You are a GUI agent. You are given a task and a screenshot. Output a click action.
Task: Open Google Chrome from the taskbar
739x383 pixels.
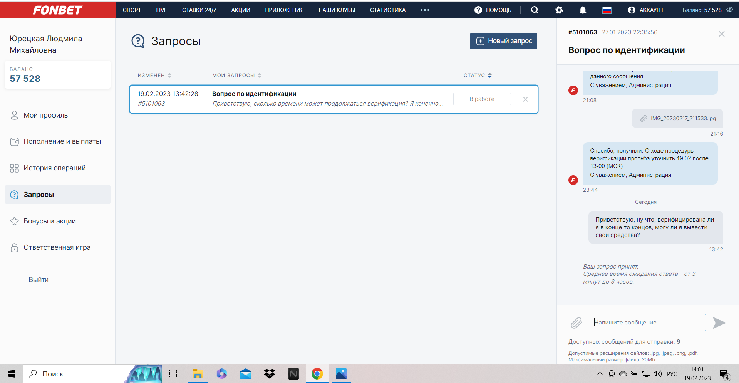[x=317, y=374]
